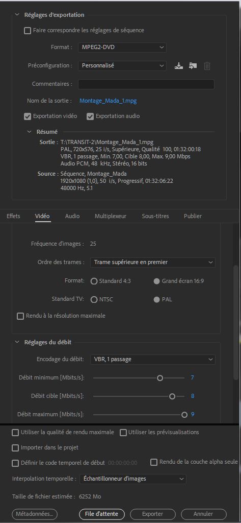Viewport: 241px width, 523px height.
Task: Click the Débit cible slider handle
Action: tap(172, 396)
